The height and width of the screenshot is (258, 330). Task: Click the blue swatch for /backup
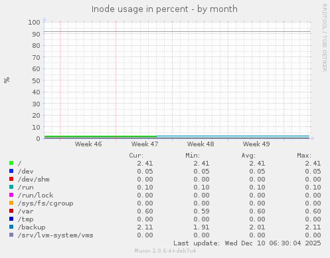11,227
